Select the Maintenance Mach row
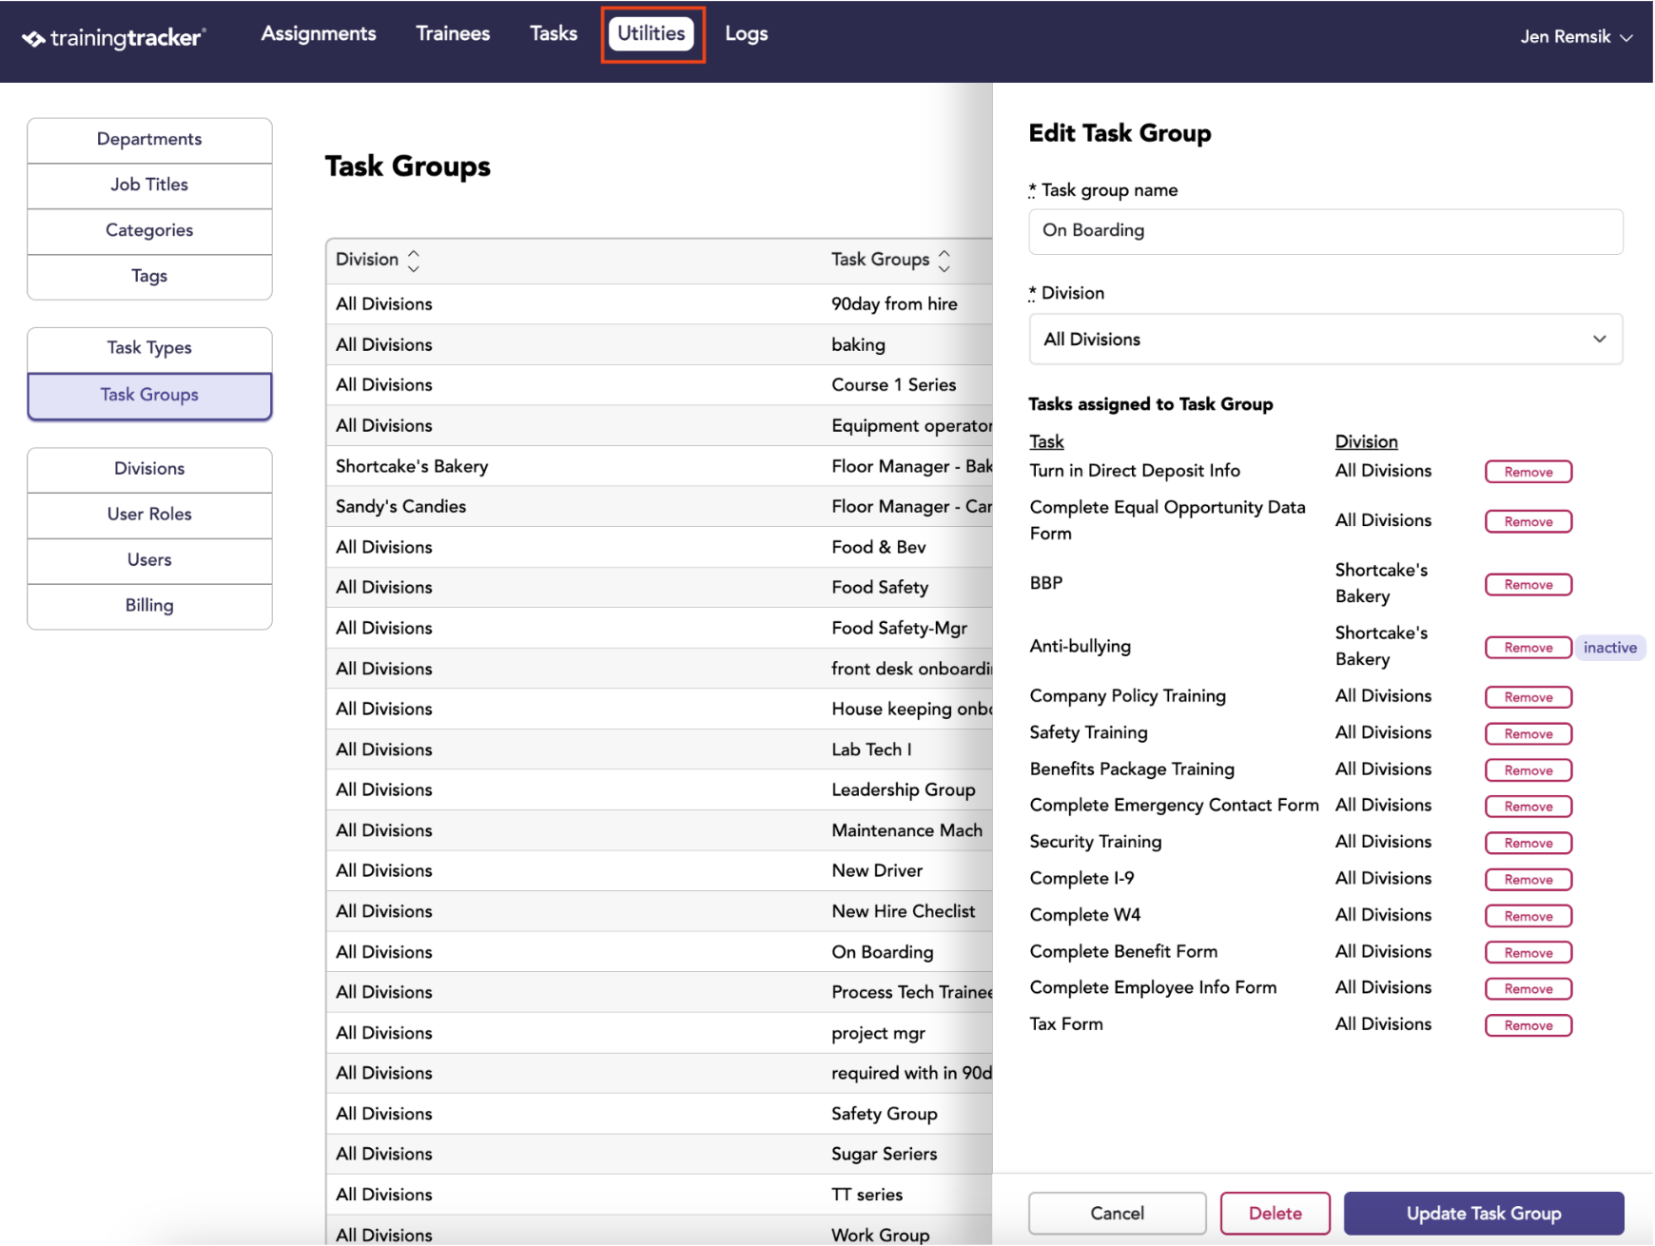1655x1246 pixels. point(659,830)
